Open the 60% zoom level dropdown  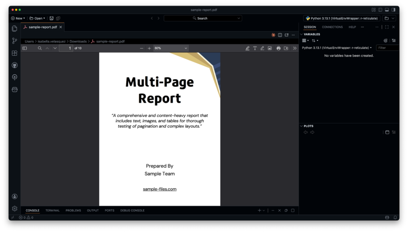coord(171,48)
